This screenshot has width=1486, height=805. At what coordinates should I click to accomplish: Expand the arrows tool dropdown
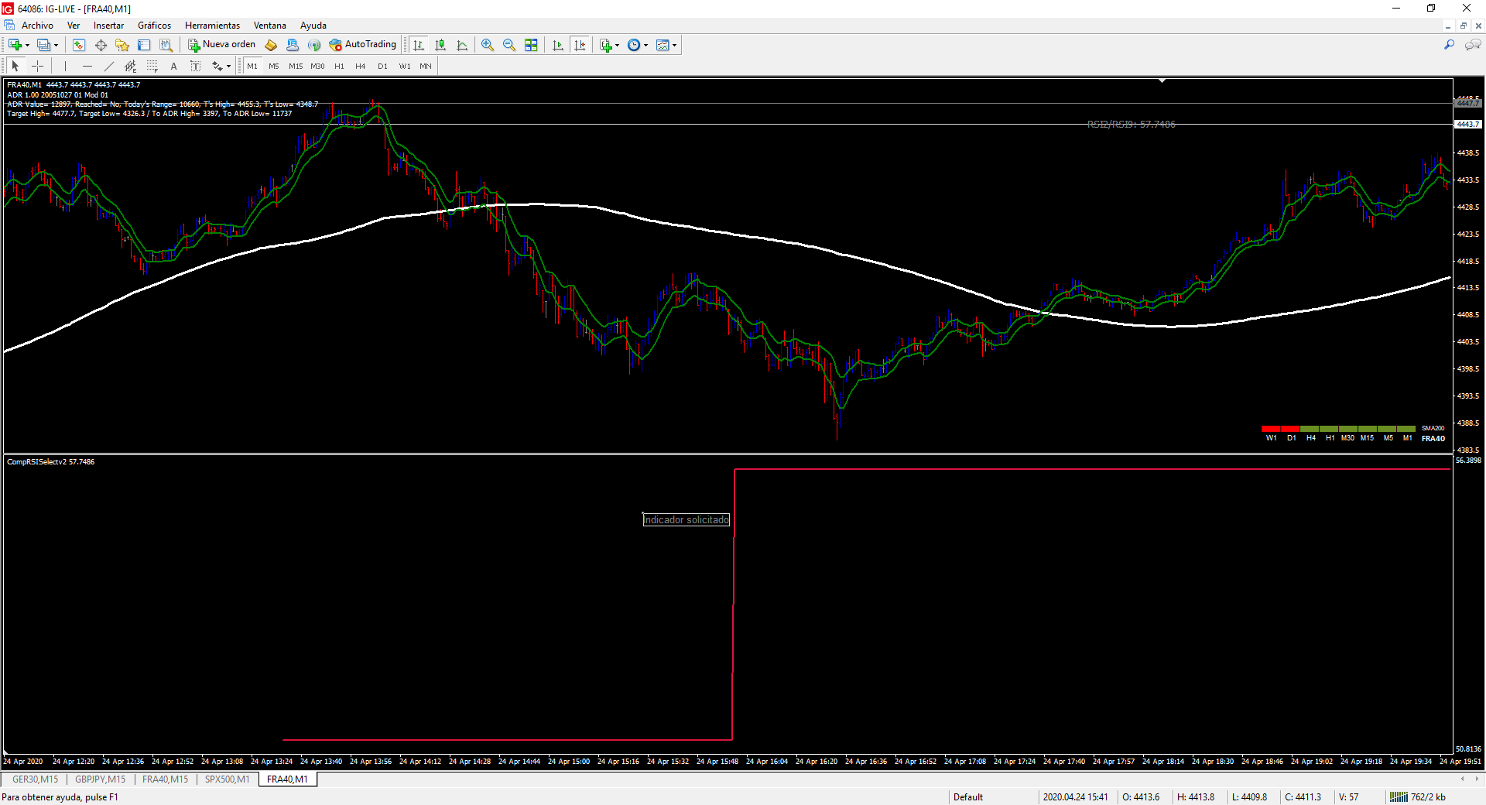click(x=228, y=66)
